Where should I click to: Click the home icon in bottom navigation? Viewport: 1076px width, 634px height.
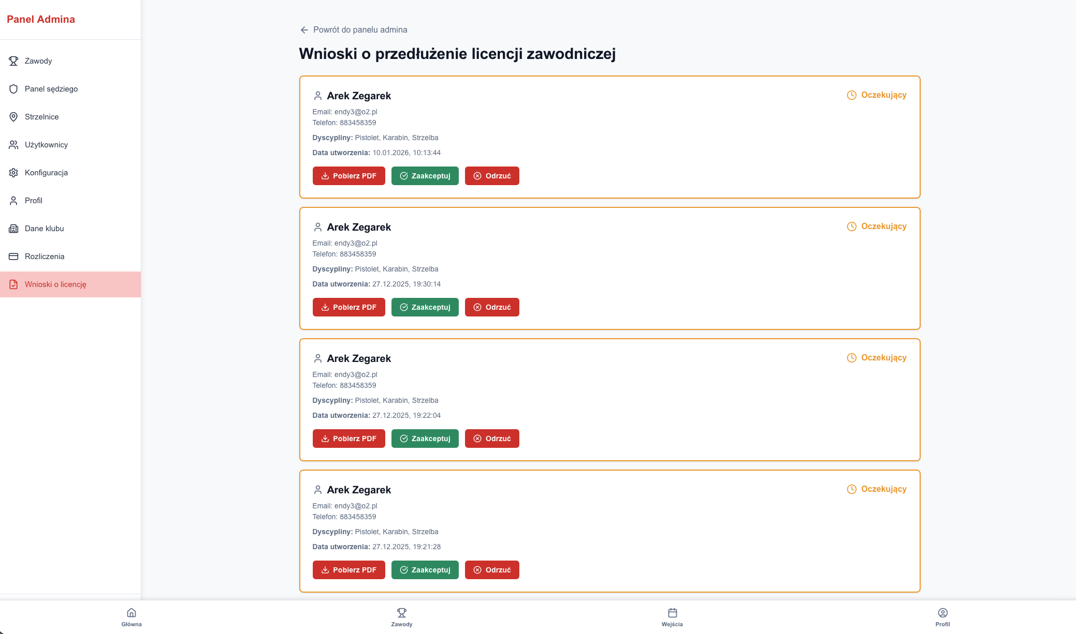(x=132, y=613)
